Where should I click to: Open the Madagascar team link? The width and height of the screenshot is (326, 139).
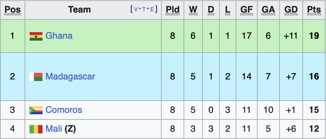70,77
